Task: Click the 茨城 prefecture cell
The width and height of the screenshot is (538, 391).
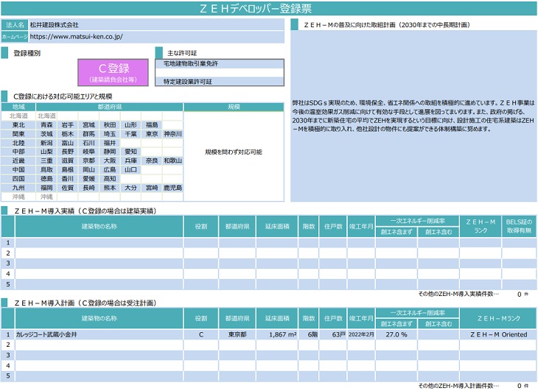Action: [x=46, y=134]
